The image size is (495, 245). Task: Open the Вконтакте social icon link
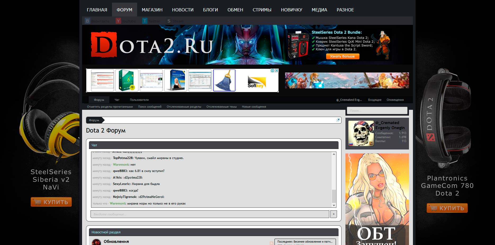click(97, 21)
